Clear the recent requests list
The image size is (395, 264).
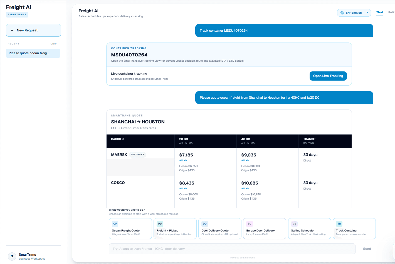tap(53, 44)
